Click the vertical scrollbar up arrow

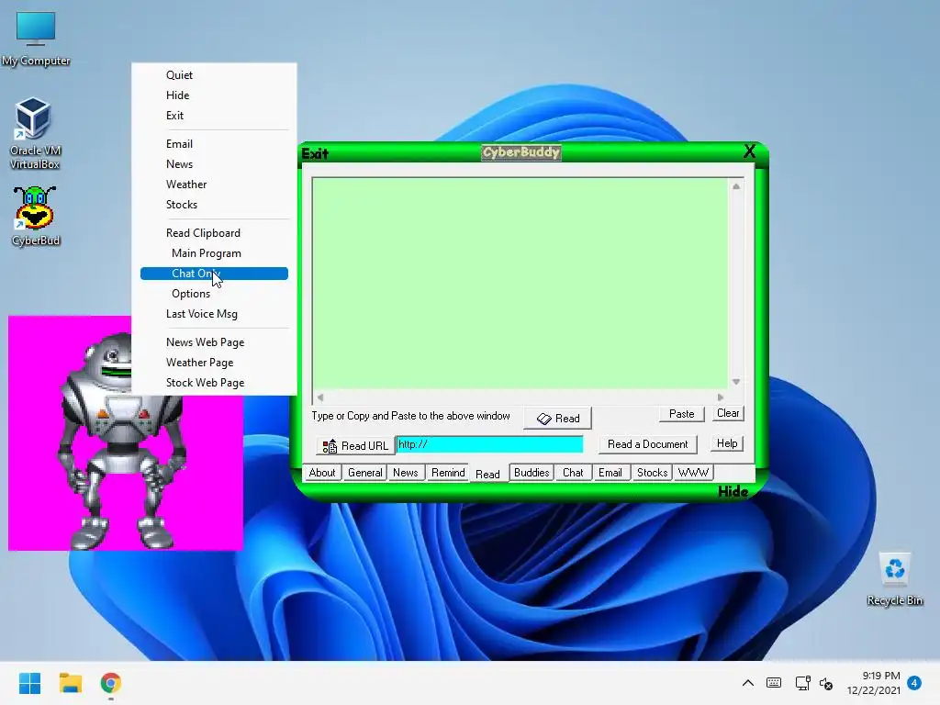click(x=736, y=186)
